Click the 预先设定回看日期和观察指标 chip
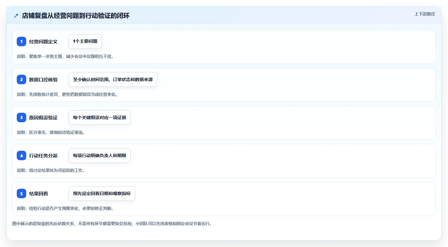This screenshot has width=448, height=247. tap(102, 193)
